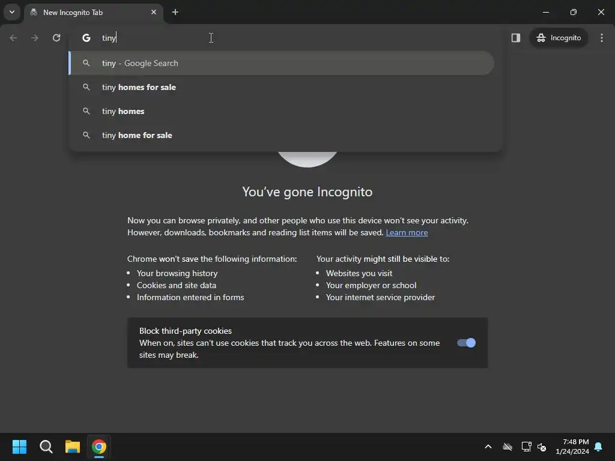Choose the 'tiny homes' suggestion
The height and width of the screenshot is (461, 615).
[x=282, y=111]
